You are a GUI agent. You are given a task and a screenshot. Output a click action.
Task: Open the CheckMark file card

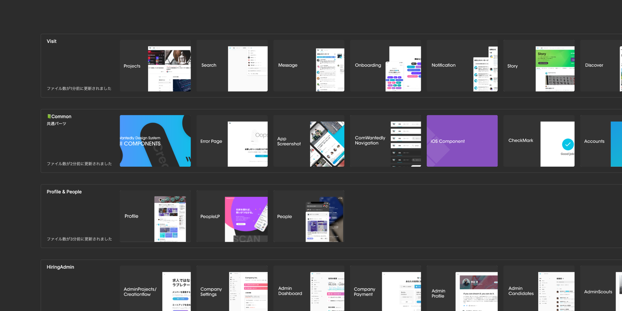coord(539,141)
